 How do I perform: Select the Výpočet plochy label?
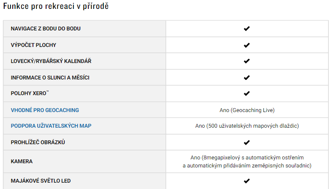pos(33,45)
